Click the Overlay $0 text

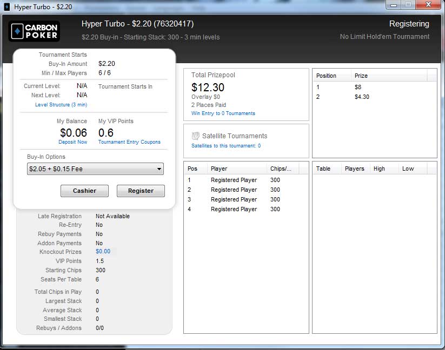click(x=205, y=97)
